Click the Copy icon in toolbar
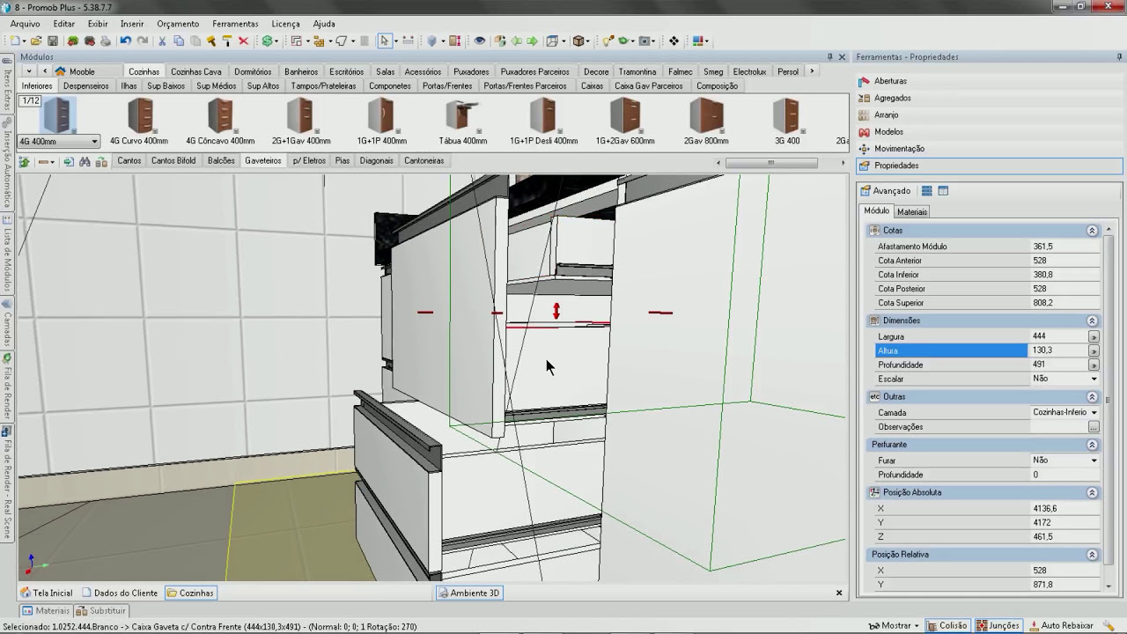The image size is (1127, 634). (179, 41)
